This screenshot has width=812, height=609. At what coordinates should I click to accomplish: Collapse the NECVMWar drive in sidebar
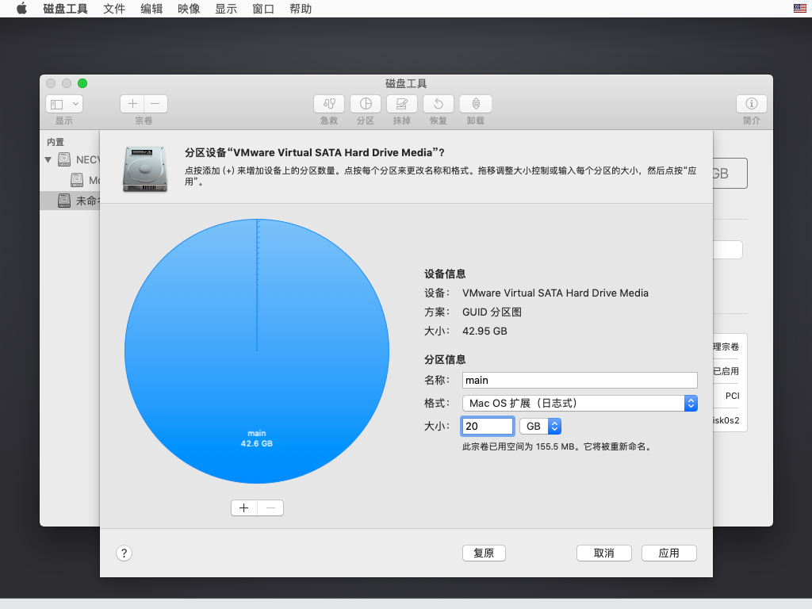[x=48, y=159]
